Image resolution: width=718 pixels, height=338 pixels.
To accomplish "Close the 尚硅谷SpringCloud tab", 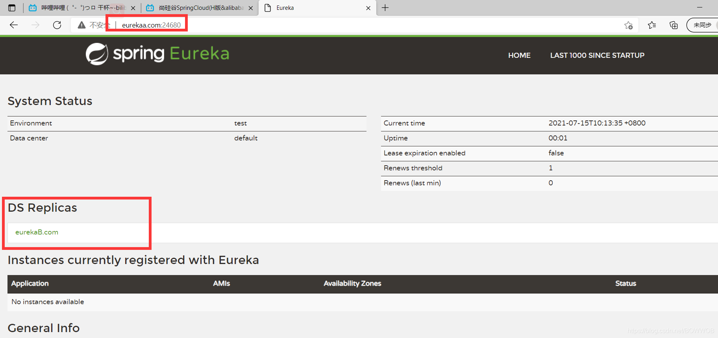I will point(251,8).
